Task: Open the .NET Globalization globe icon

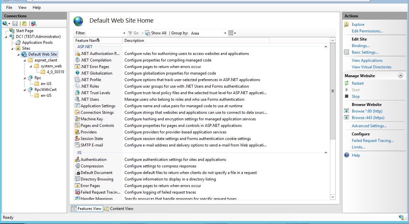Action: (77, 73)
